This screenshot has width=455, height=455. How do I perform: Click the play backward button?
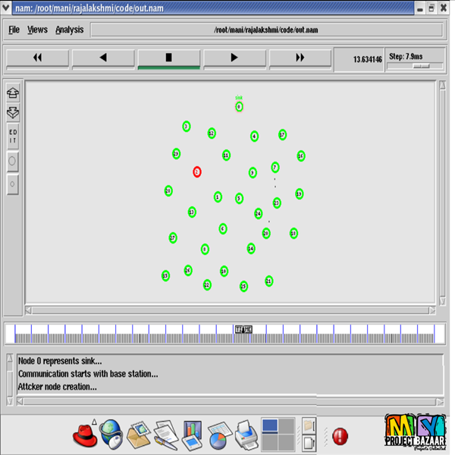103,58
